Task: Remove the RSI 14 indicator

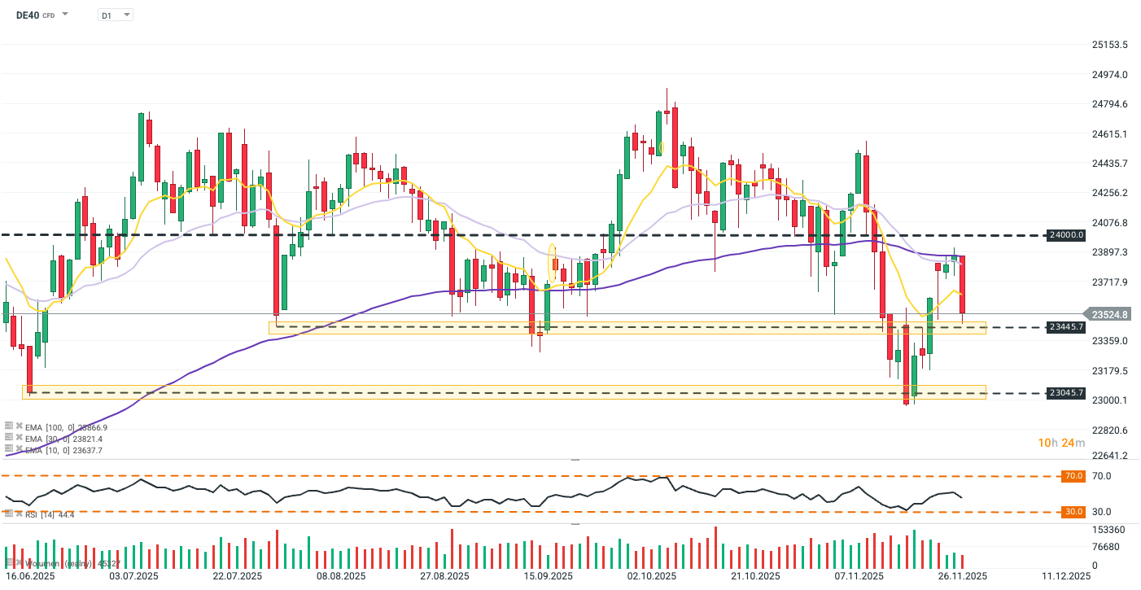Action: coord(18,514)
